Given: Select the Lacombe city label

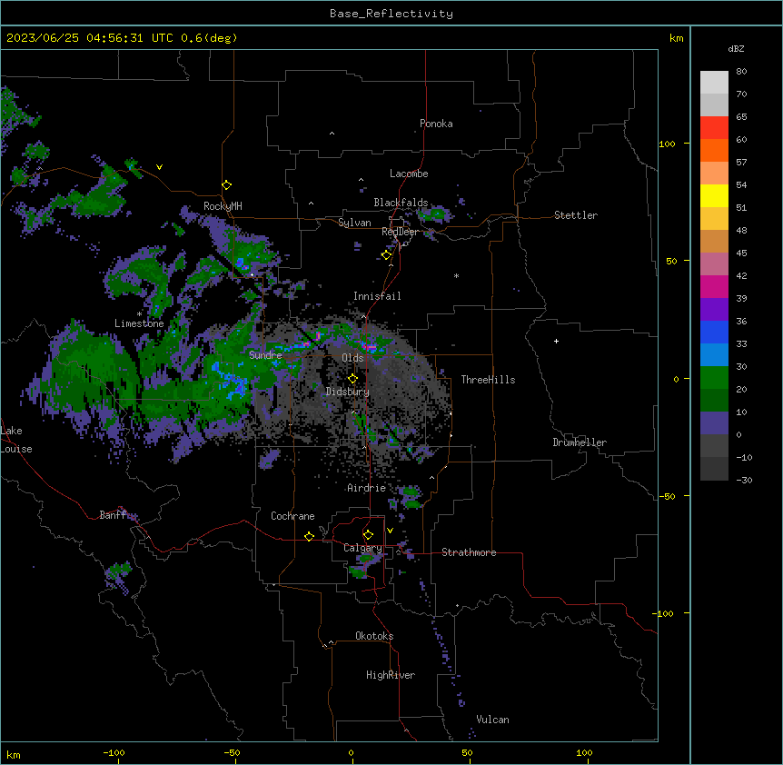Looking at the screenshot, I should [x=409, y=174].
